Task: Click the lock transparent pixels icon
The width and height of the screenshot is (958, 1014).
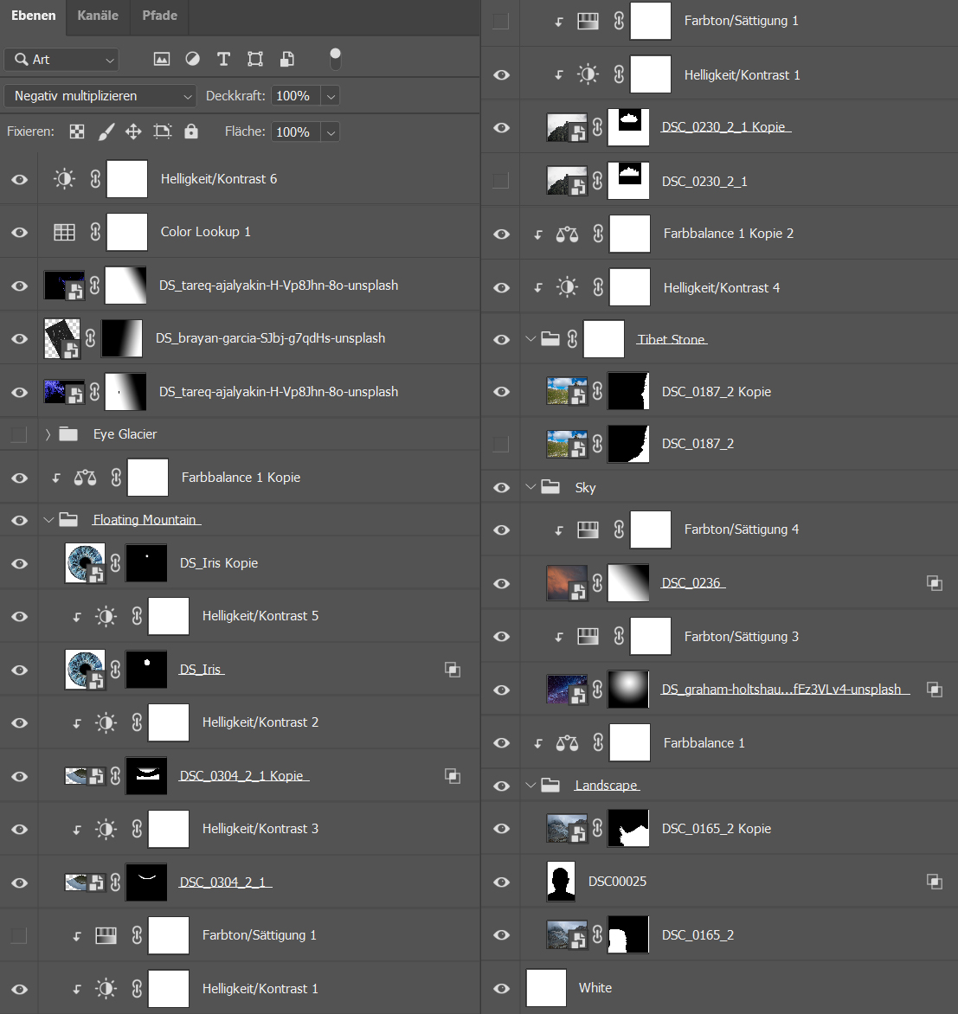Action: coord(78,132)
